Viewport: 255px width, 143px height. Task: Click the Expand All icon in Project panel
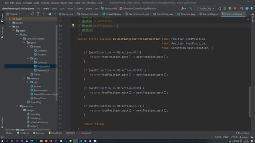pyautogui.click(x=38, y=14)
